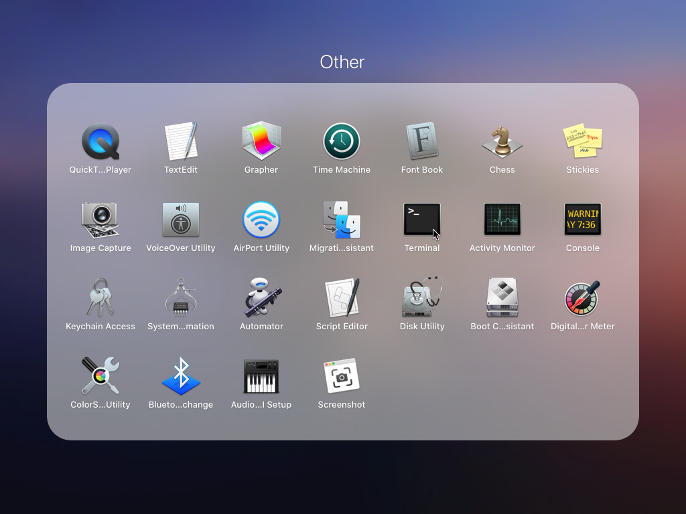Launch Script Editor icon
686x514 pixels.
point(342,298)
